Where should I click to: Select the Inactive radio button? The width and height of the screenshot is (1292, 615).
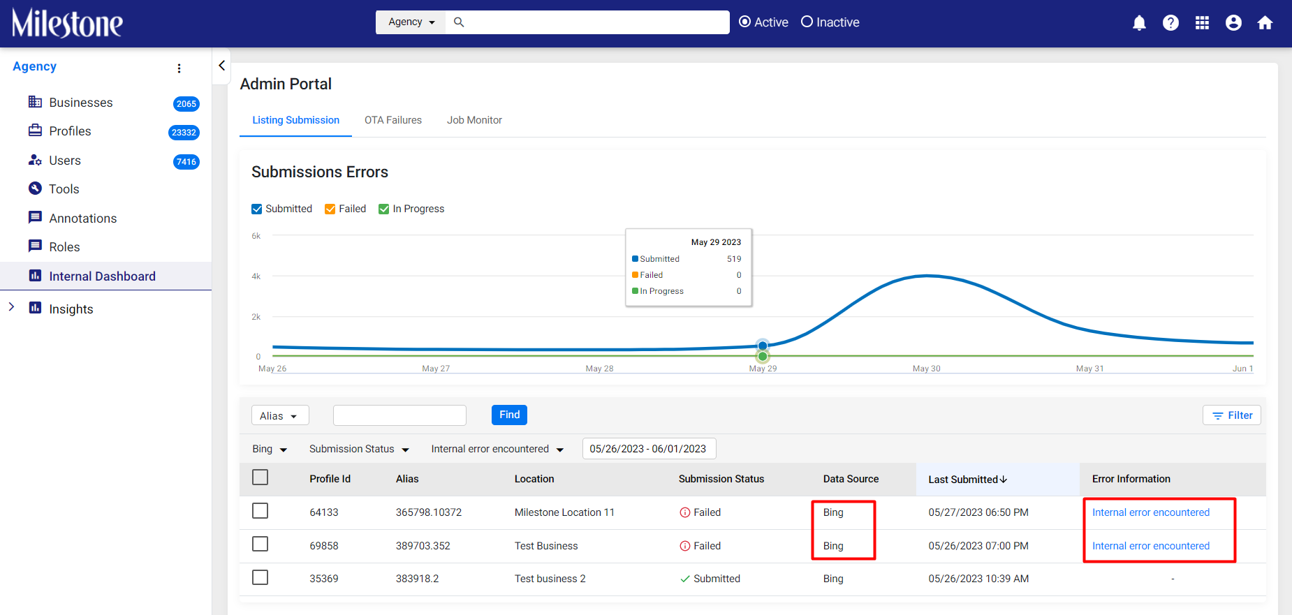coord(807,22)
